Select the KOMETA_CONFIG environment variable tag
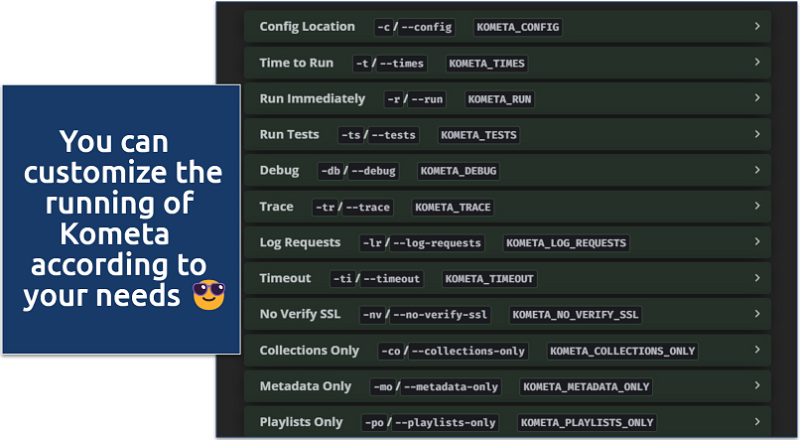The width and height of the screenshot is (800, 440). click(x=518, y=28)
